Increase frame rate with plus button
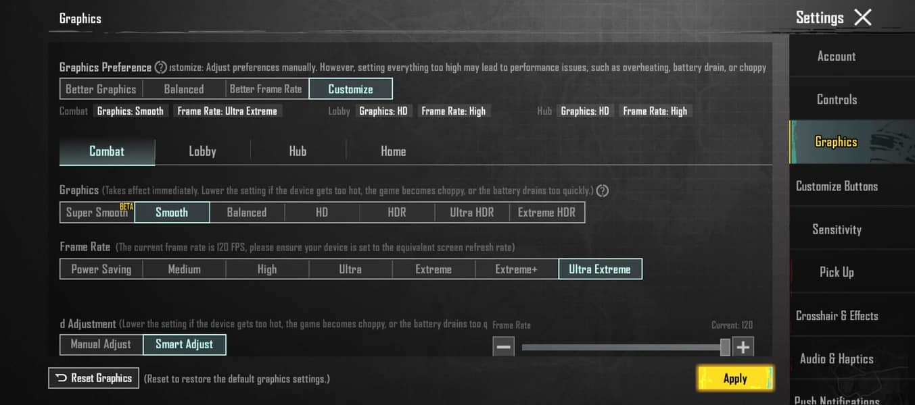Screen dimensions: 915x405 [743, 347]
